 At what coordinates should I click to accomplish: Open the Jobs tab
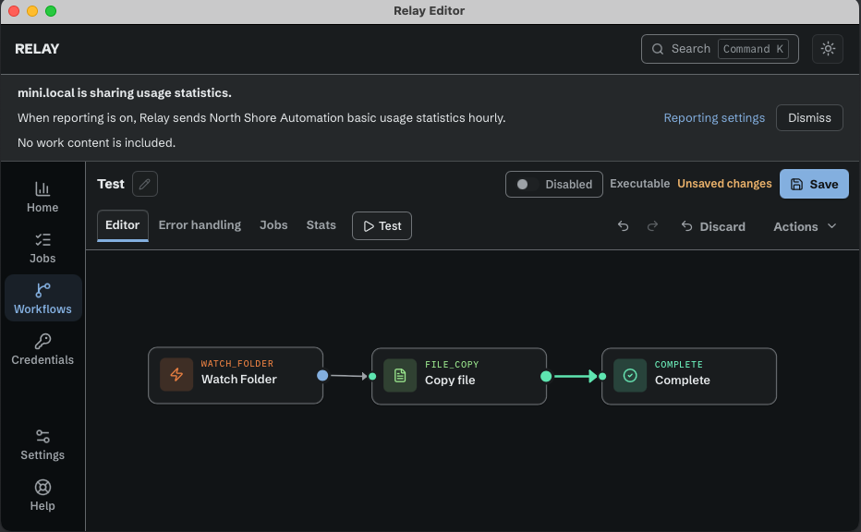click(x=273, y=225)
